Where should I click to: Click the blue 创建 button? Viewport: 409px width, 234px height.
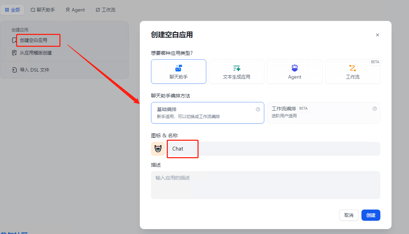pyautogui.click(x=371, y=215)
